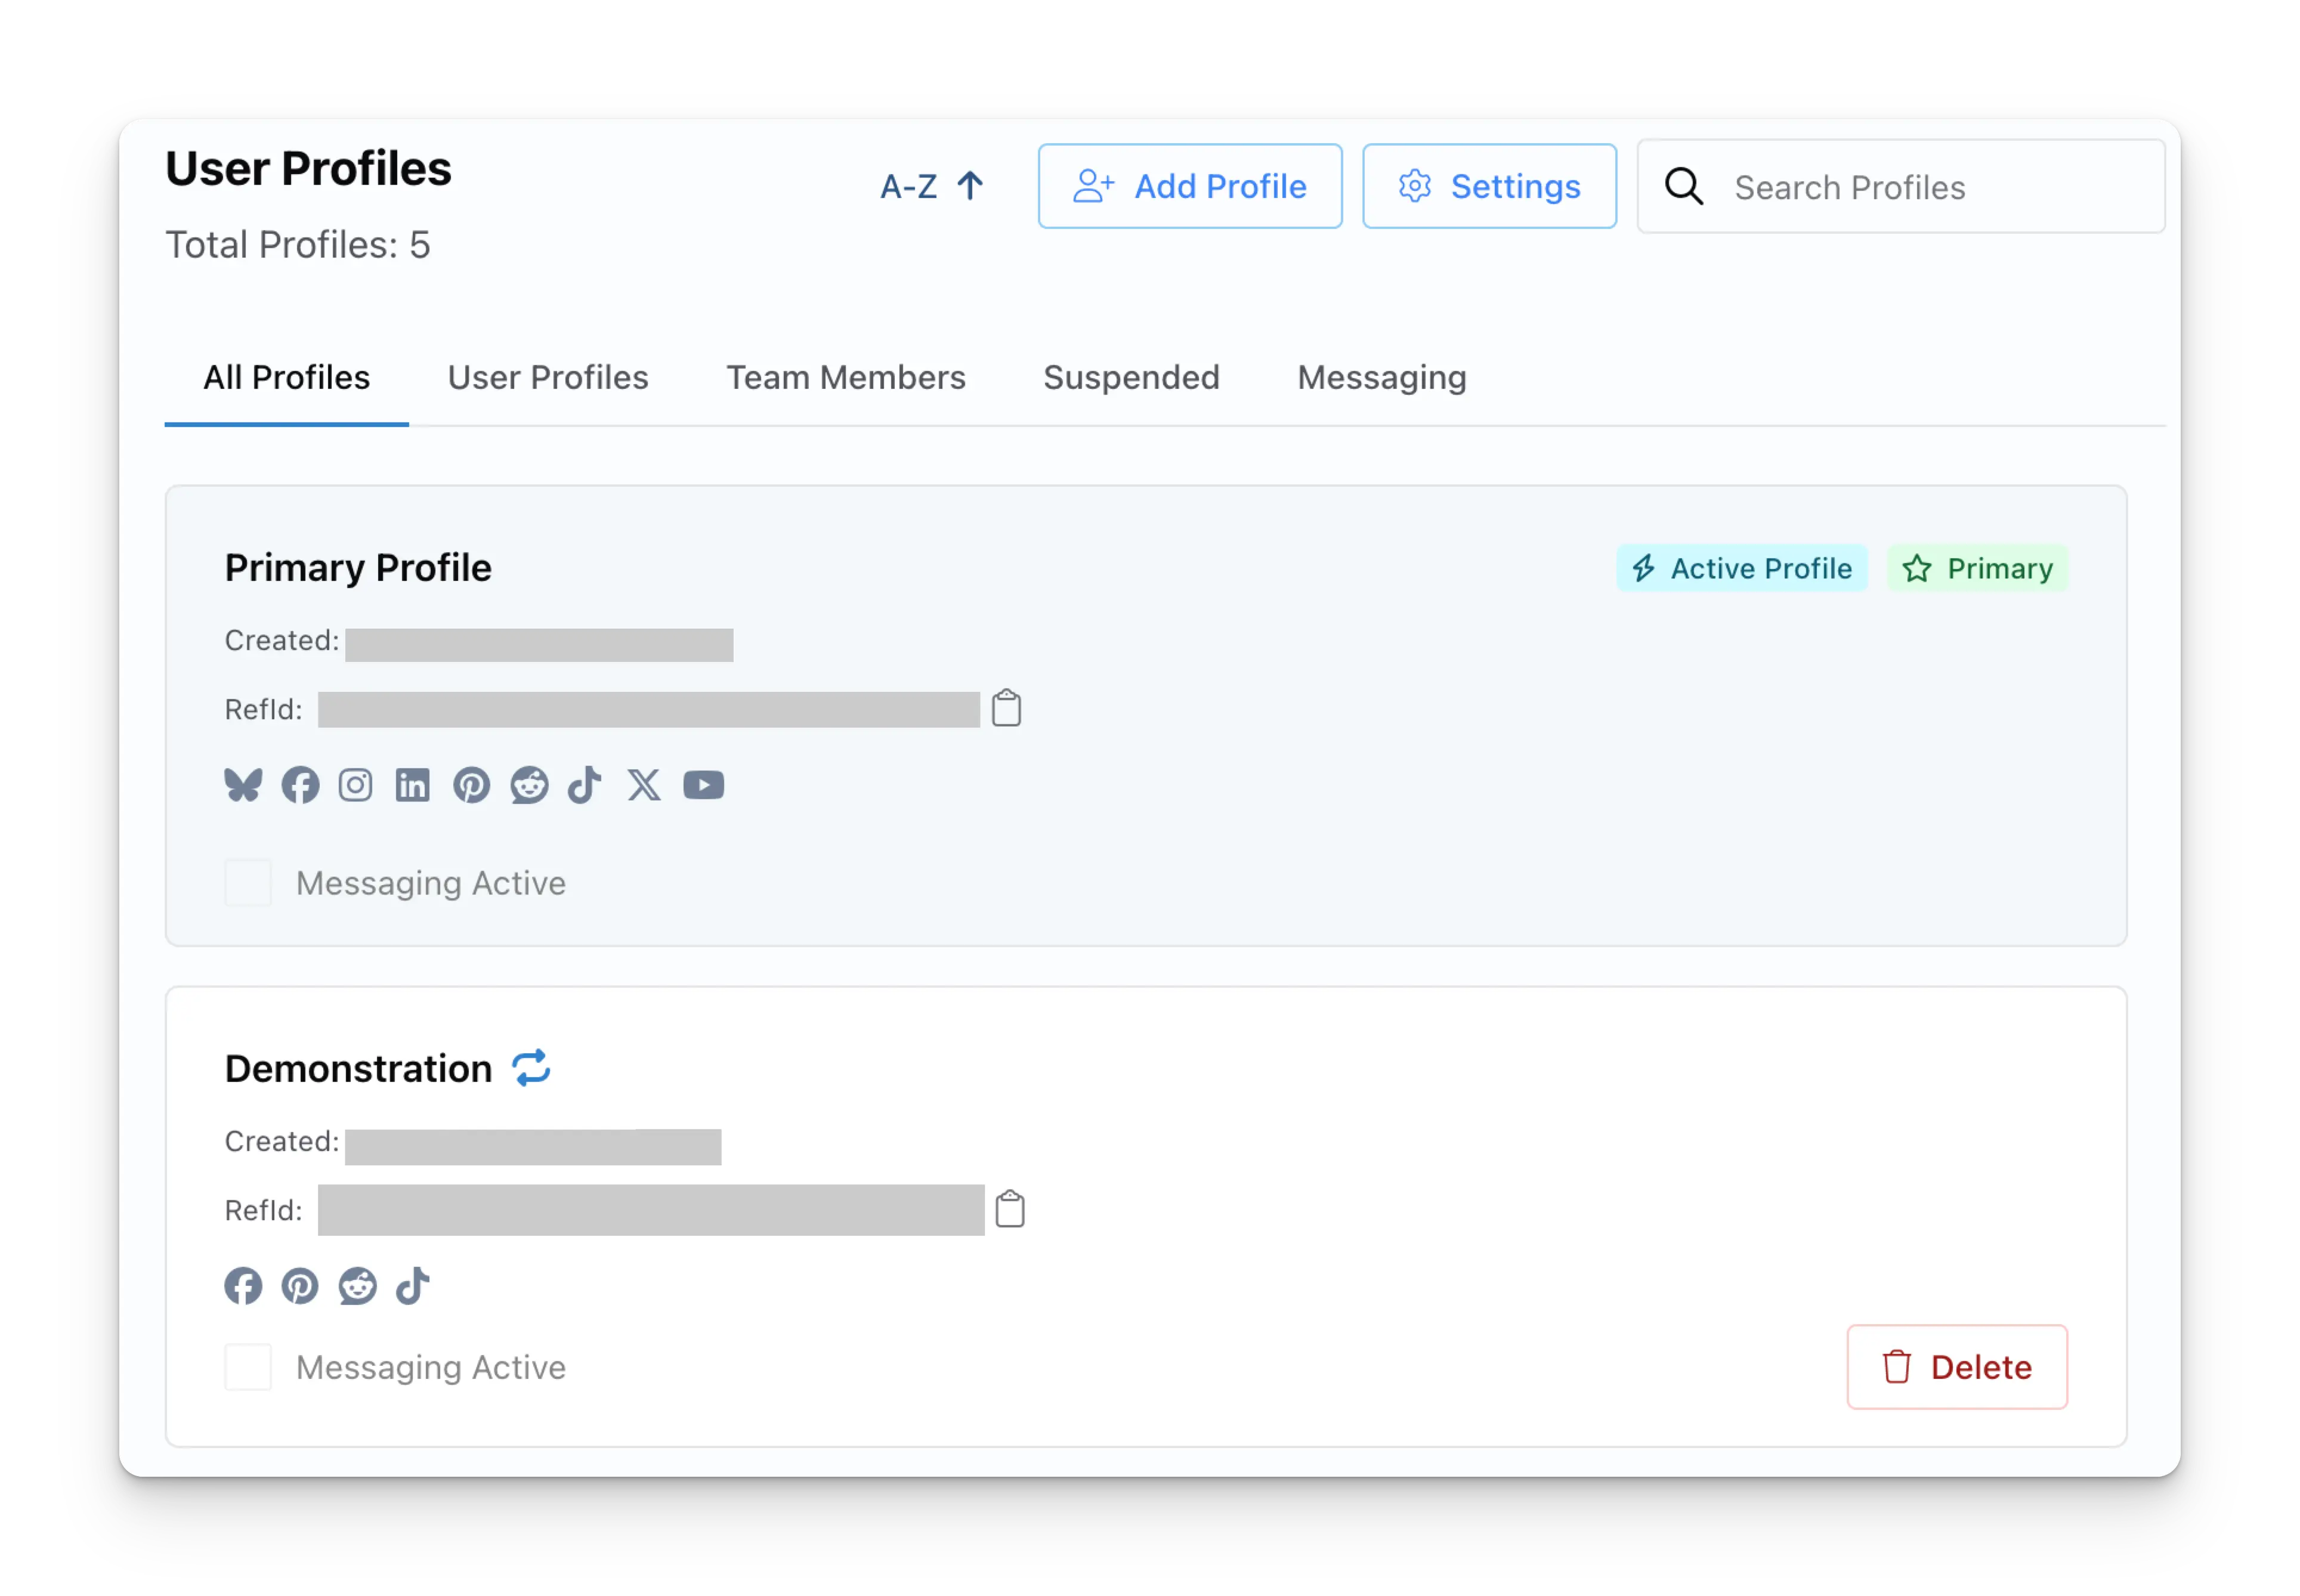Copy Primary Profile RefId with clipboard icon
The height and width of the screenshot is (1596, 2300).
[x=1006, y=708]
